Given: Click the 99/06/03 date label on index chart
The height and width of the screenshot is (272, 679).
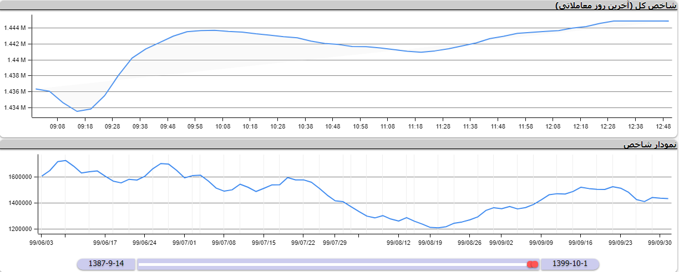Looking at the screenshot, I should pos(42,242).
